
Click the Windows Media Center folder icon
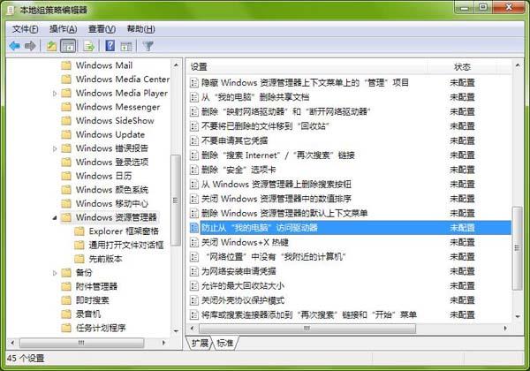[66, 79]
